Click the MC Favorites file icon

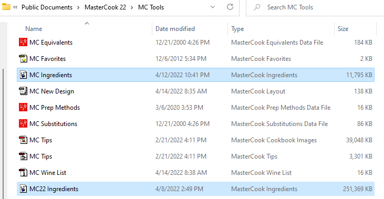[23, 58]
